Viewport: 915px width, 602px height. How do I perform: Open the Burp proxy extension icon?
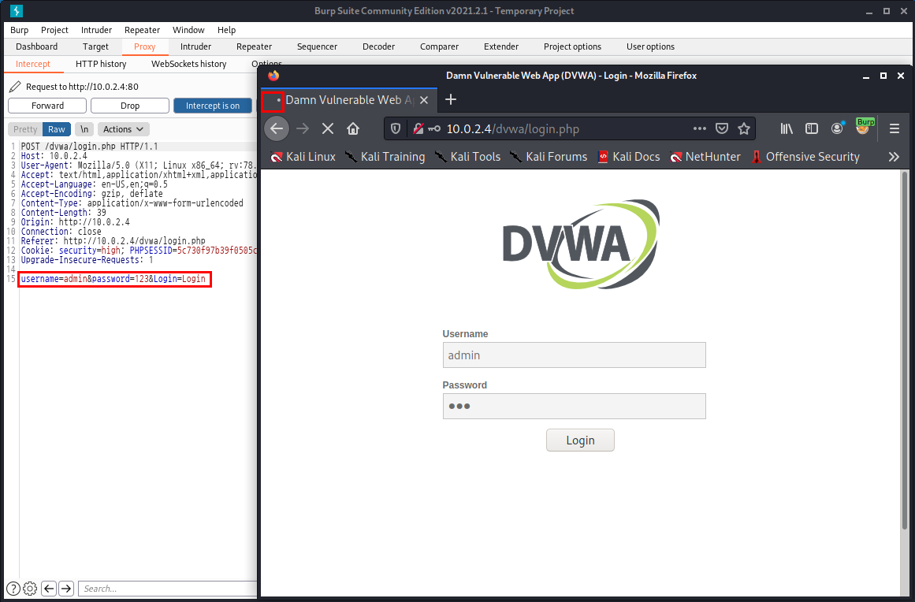(864, 127)
